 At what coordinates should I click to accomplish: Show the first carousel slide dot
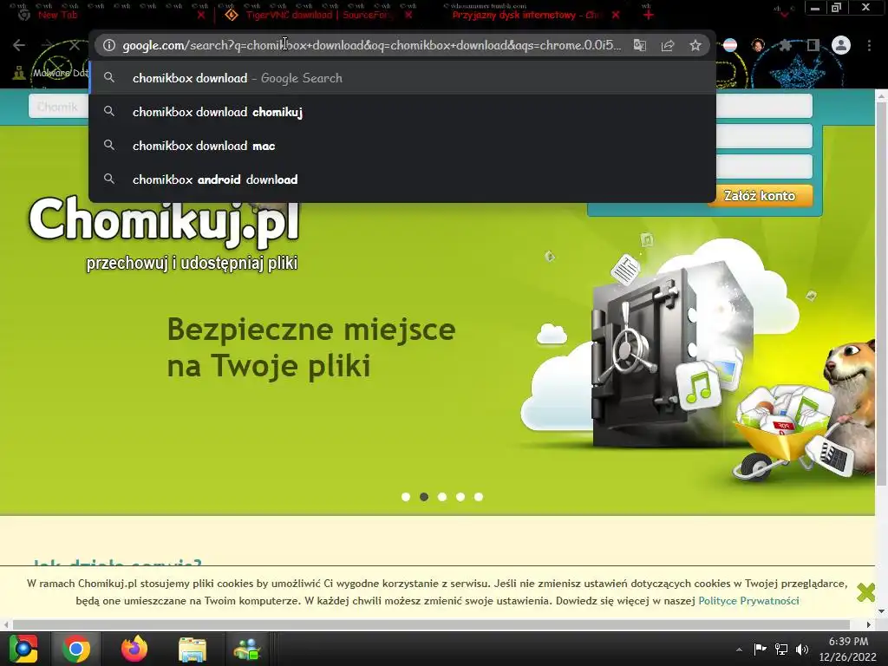tap(406, 497)
